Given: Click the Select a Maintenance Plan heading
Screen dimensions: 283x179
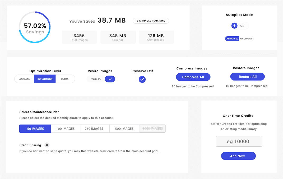Looking at the screenshot, I should pos(39,112).
